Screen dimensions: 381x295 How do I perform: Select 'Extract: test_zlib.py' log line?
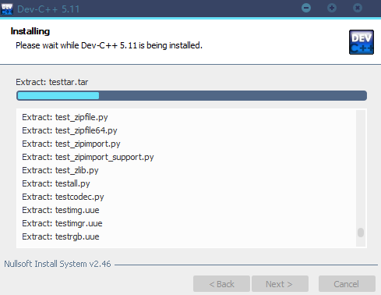(x=60, y=170)
